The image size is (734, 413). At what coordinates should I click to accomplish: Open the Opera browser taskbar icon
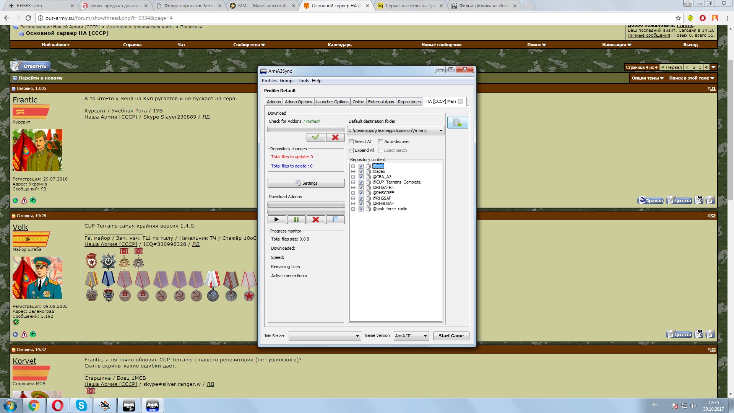[57, 405]
